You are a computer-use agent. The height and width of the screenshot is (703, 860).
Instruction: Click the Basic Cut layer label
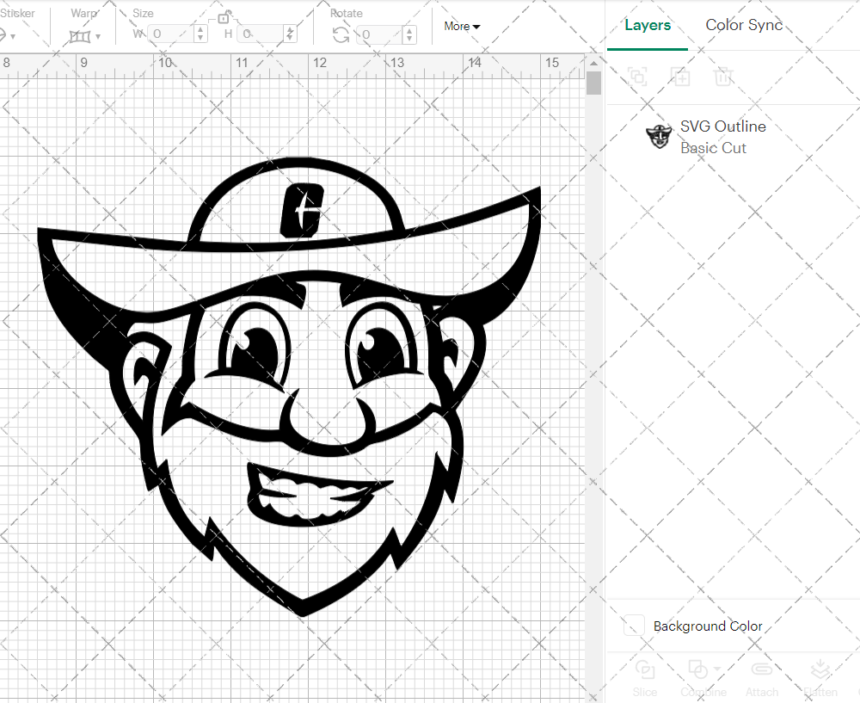[x=713, y=148]
